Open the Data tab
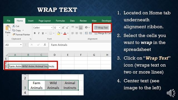The height and width of the screenshot is (100, 178). [x=72, y=21]
